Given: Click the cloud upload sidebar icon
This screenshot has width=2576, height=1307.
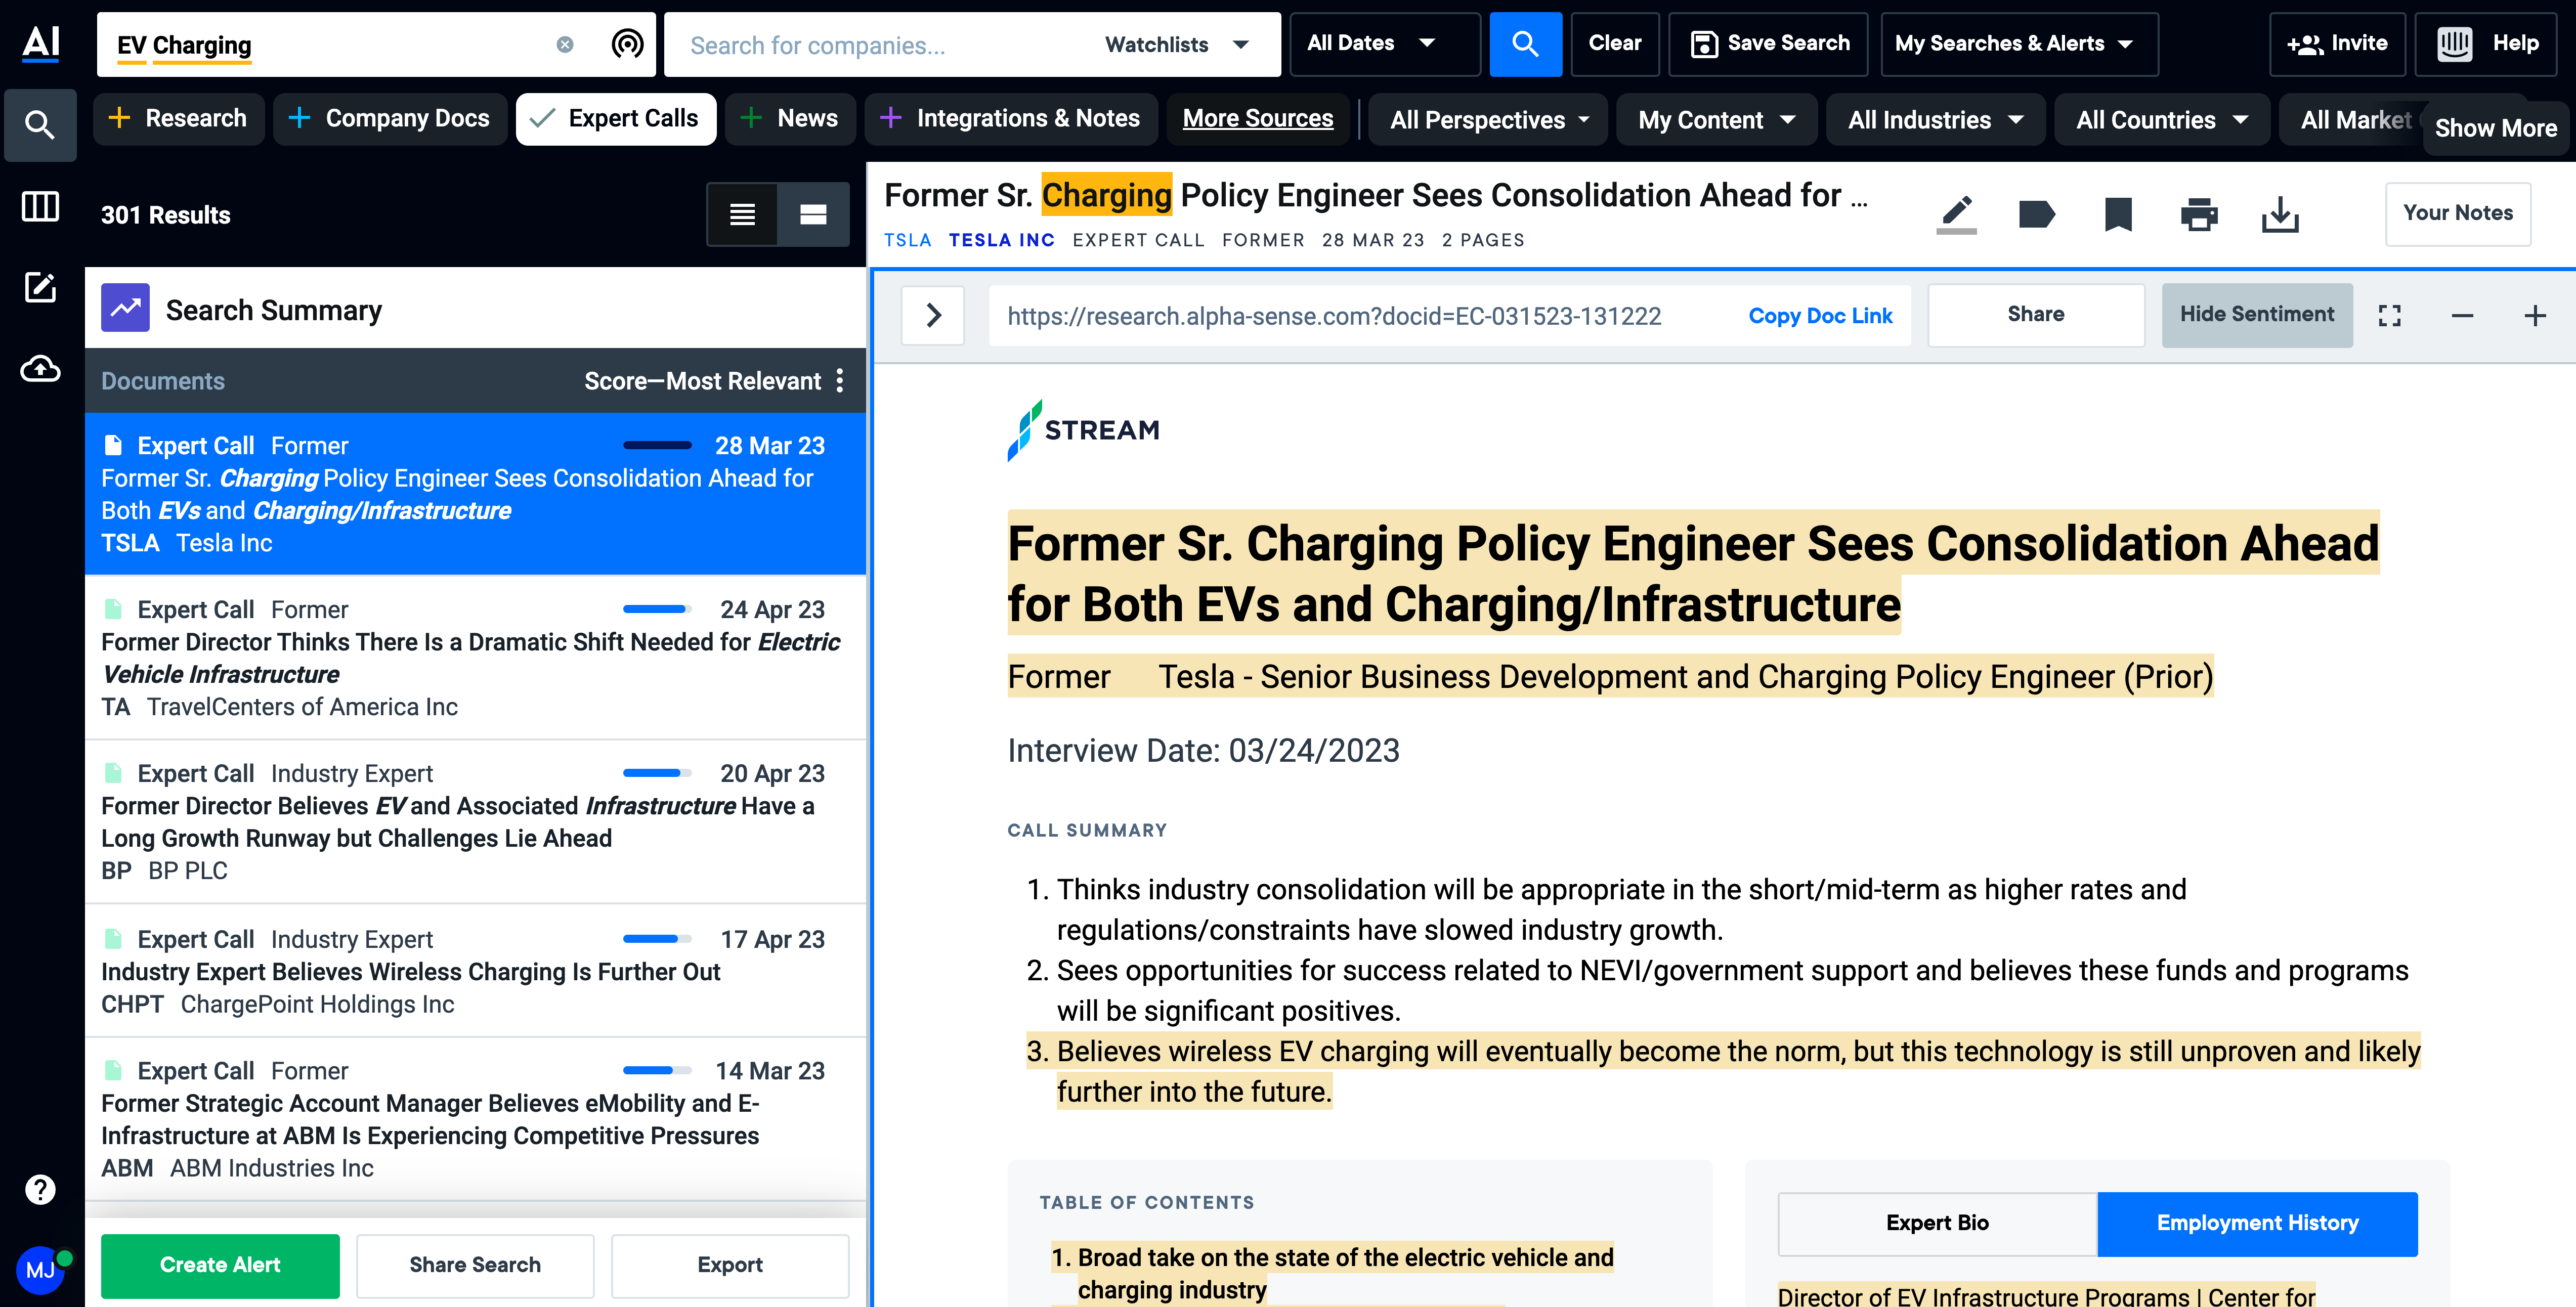Looking at the screenshot, I should (x=40, y=369).
